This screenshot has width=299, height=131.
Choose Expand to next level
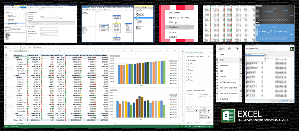pos(179,18)
